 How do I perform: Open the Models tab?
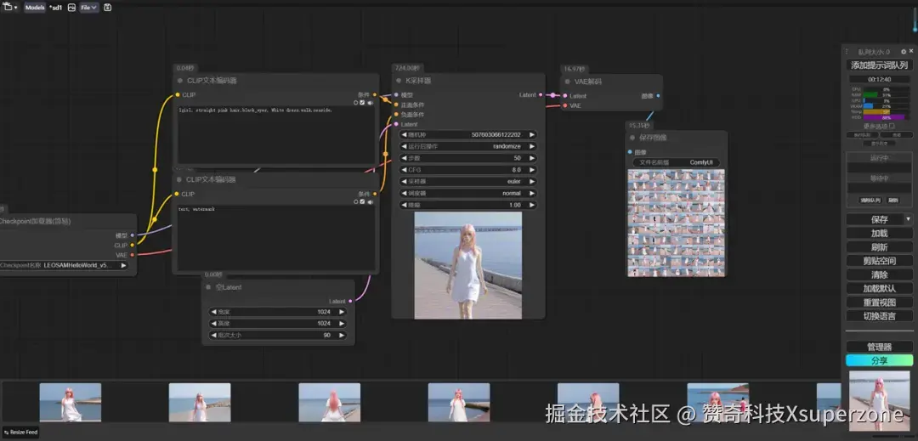[x=35, y=8]
